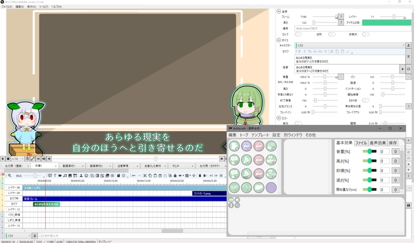This screenshot has width=414, height=243.
Task: Toggle the ロック switch
Action: pyautogui.click(x=298, y=34)
